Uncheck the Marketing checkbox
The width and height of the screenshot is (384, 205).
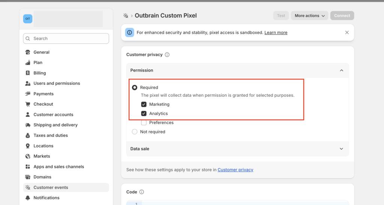click(x=144, y=105)
